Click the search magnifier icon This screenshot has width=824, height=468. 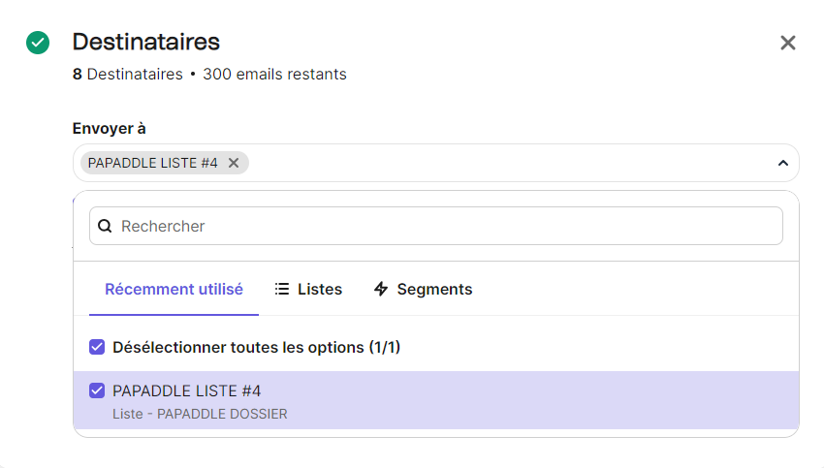point(106,226)
